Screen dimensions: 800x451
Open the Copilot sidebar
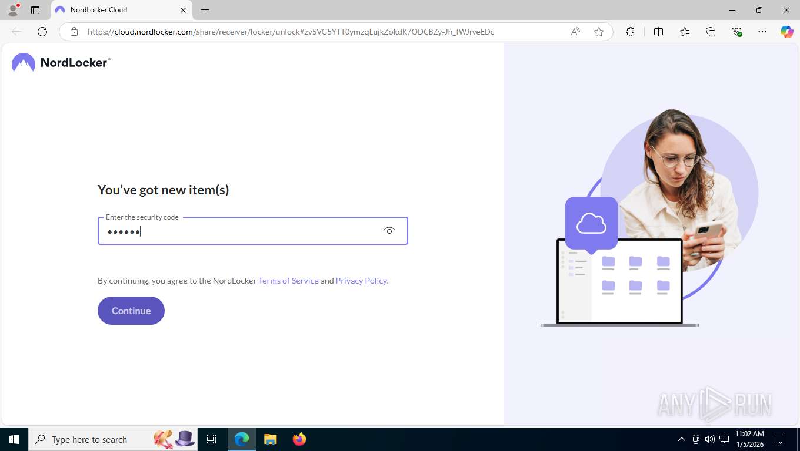click(x=787, y=32)
